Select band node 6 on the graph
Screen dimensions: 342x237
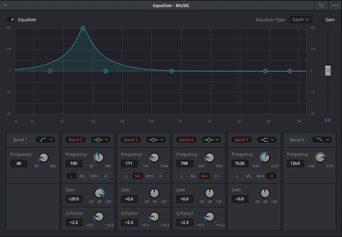290,71
